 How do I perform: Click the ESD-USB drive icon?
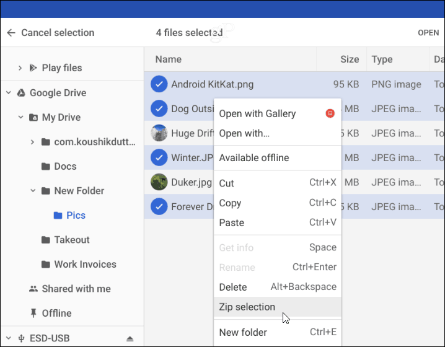21,338
